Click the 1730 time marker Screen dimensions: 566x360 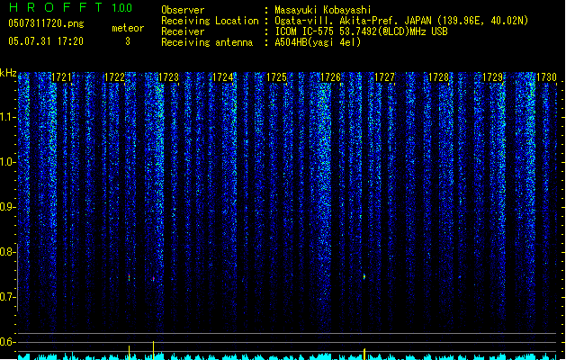coord(546,77)
